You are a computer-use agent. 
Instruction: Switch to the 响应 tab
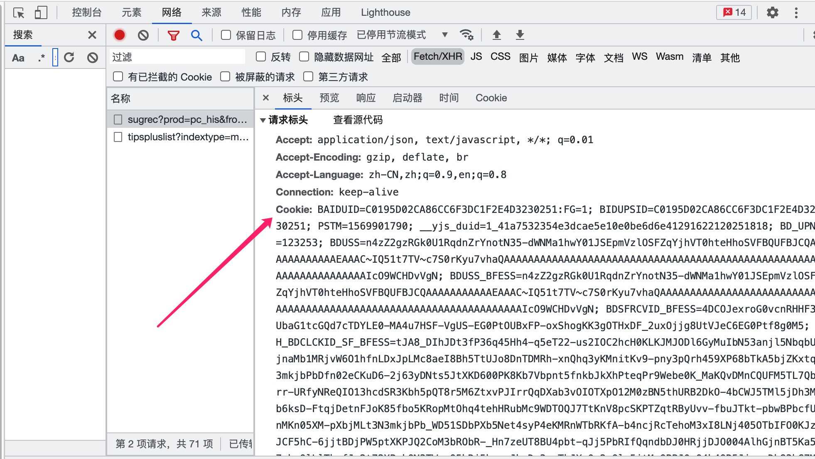(366, 98)
